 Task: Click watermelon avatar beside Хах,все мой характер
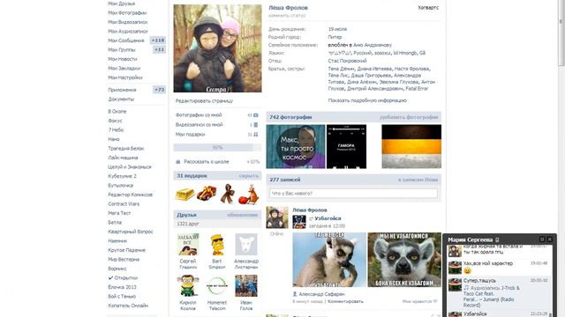(x=455, y=268)
